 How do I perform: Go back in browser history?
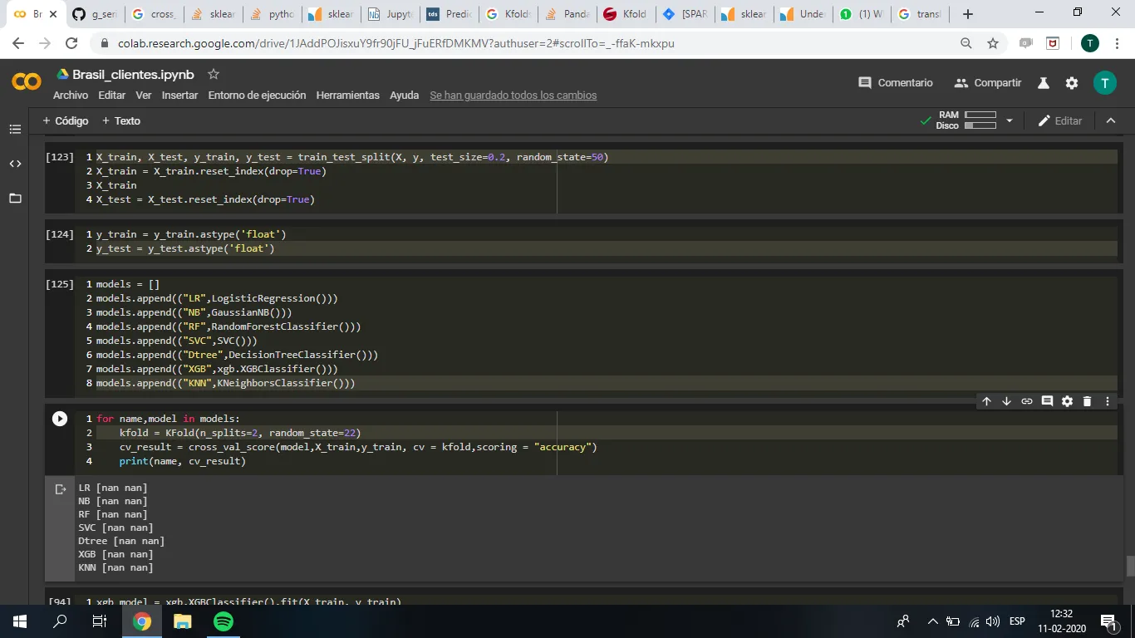[18, 43]
